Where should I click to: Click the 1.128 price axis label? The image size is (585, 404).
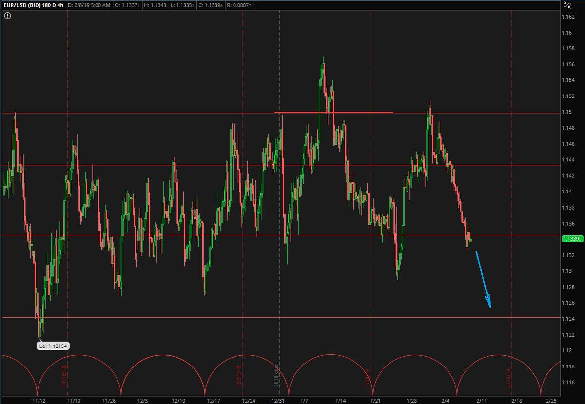coord(568,287)
